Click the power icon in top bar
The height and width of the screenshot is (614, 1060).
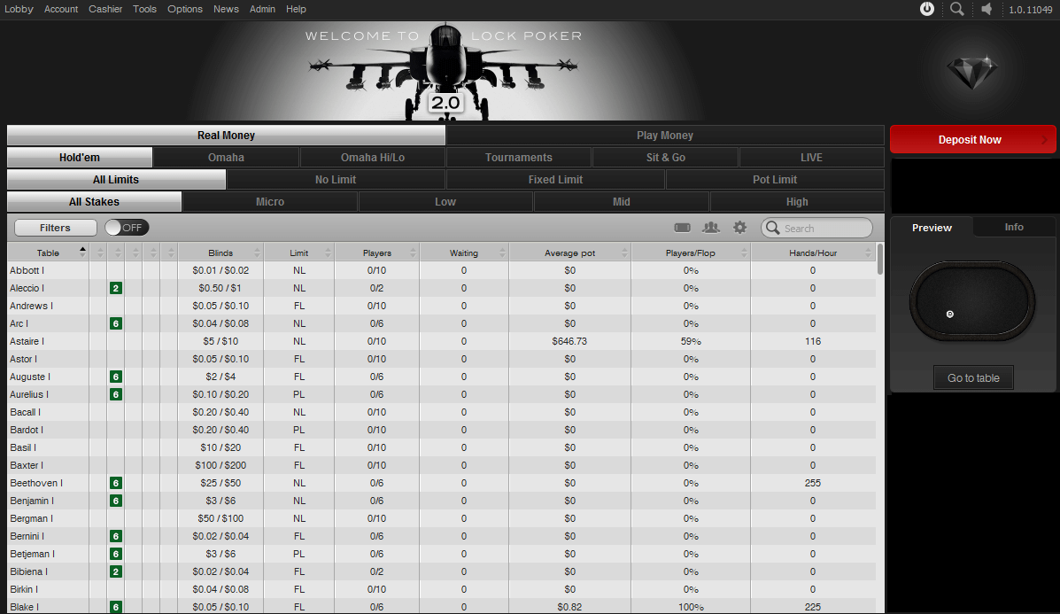(927, 9)
